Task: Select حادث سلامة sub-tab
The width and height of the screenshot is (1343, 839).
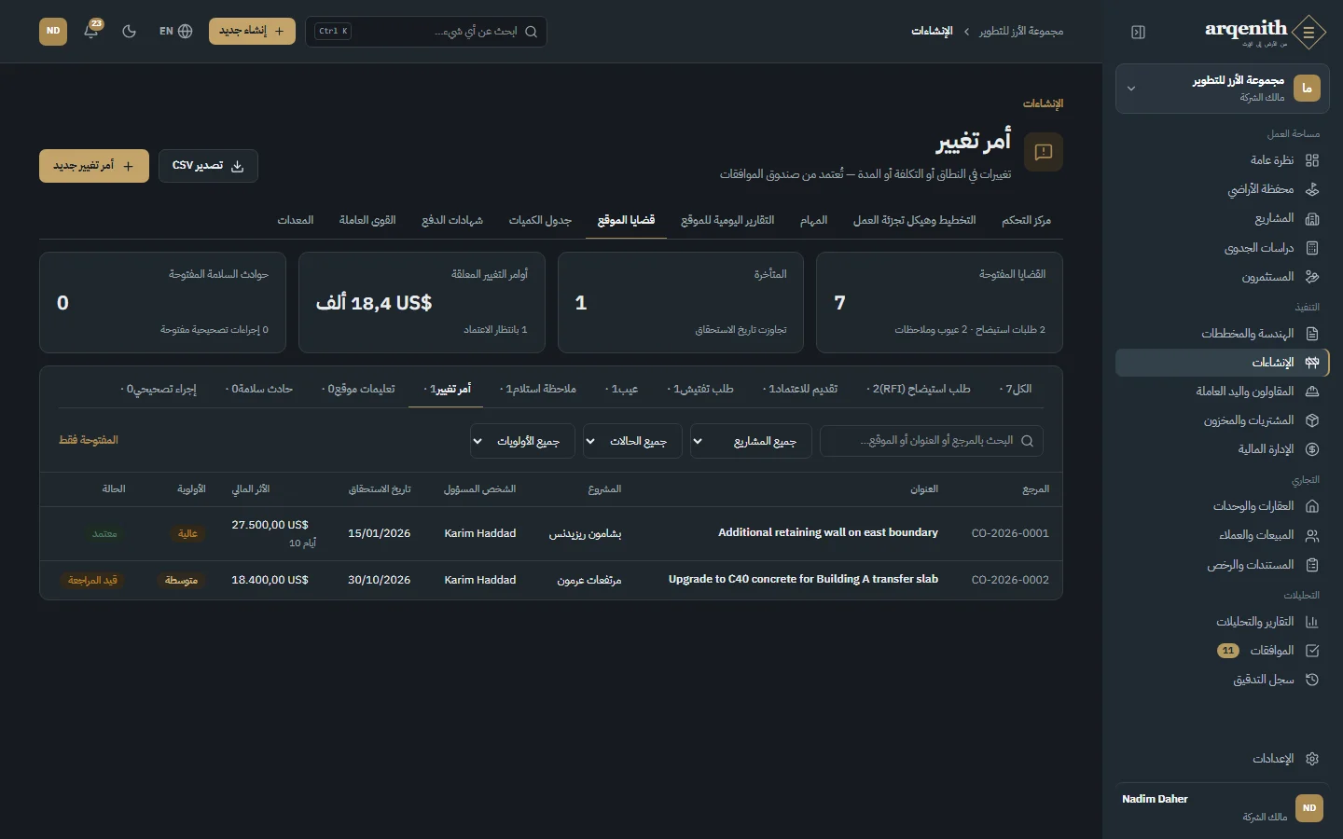Action: [259, 389]
